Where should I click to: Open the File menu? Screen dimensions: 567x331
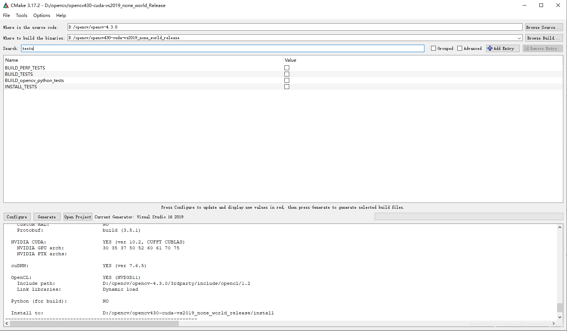(7, 16)
